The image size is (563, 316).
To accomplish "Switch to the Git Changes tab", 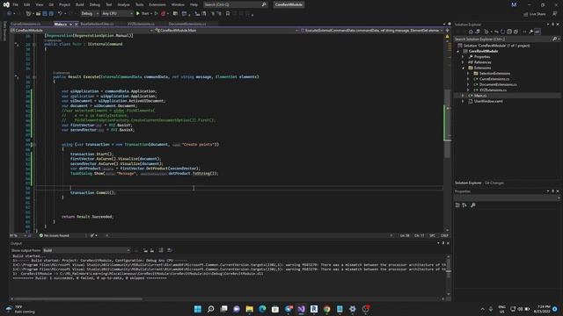I will [494, 183].
